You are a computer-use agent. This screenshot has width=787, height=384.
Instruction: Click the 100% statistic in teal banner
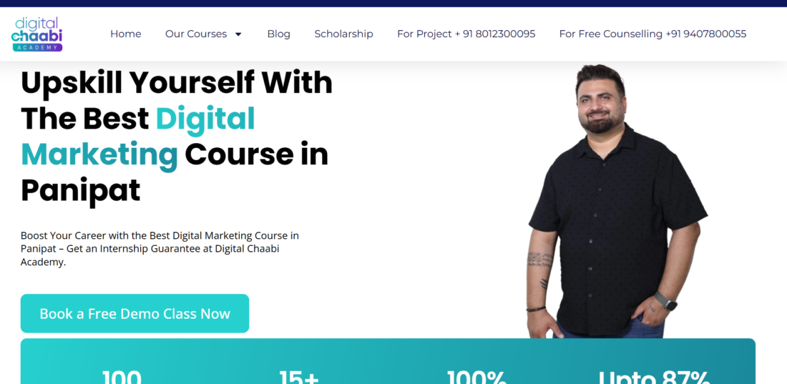click(476, 377)
